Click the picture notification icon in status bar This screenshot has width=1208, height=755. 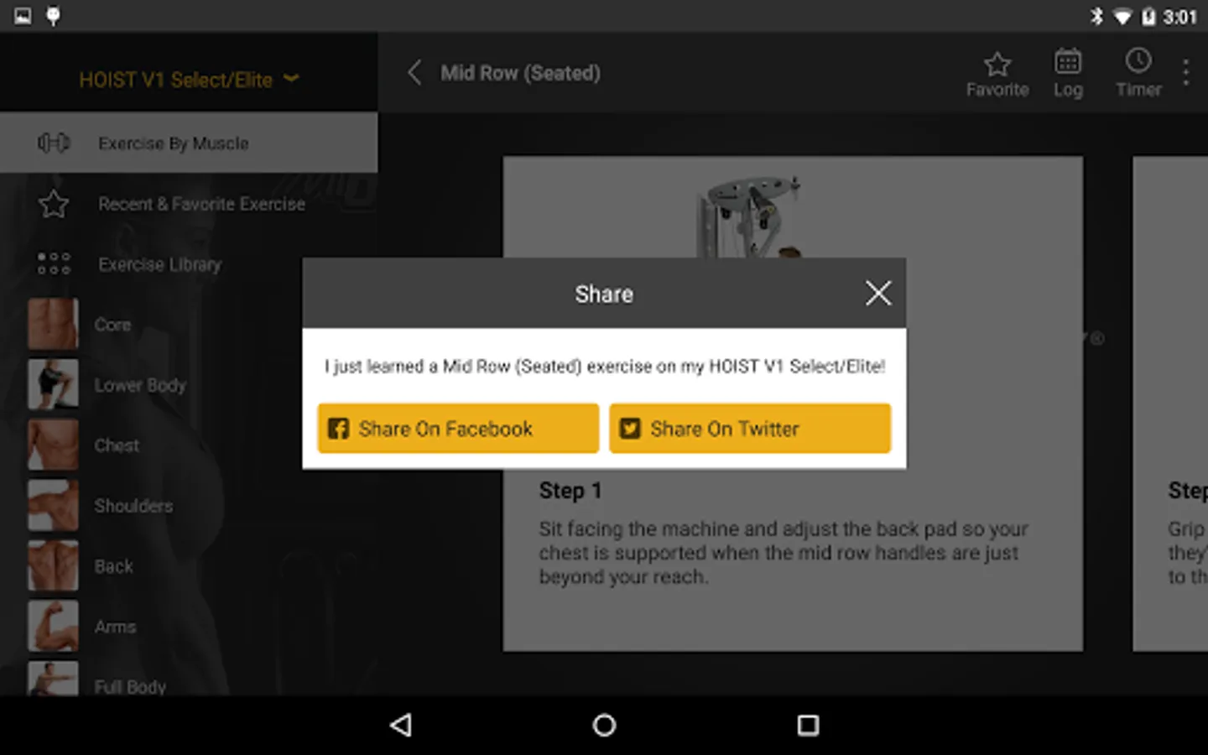(x=23, y=16)
